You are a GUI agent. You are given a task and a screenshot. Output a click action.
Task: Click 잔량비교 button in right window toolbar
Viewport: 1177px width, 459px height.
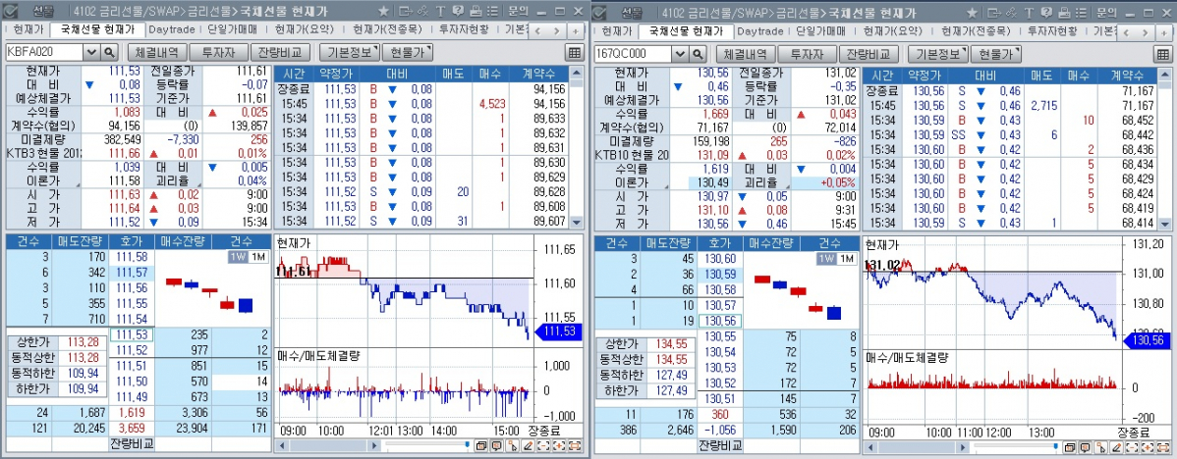pos(869,52)
